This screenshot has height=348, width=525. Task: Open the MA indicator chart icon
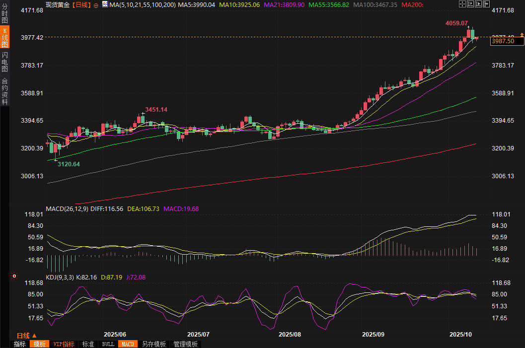(105, 4)
